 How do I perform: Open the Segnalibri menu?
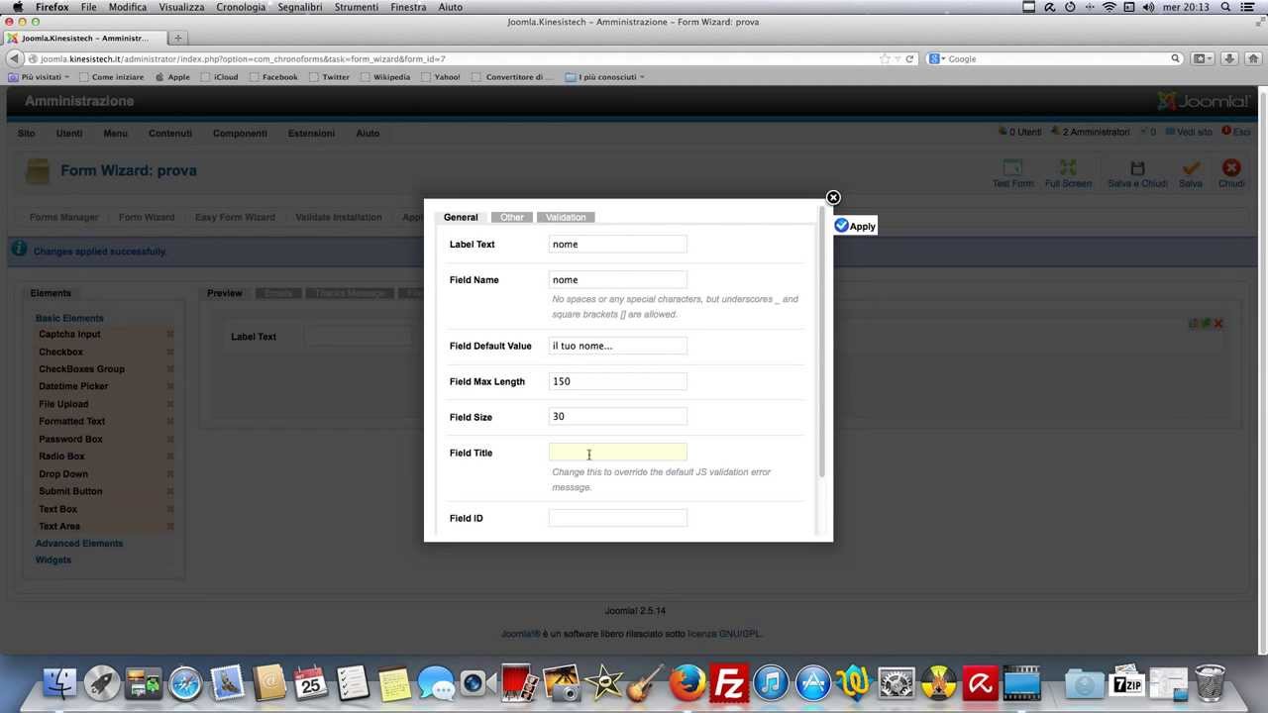click(x=301, y=7)
